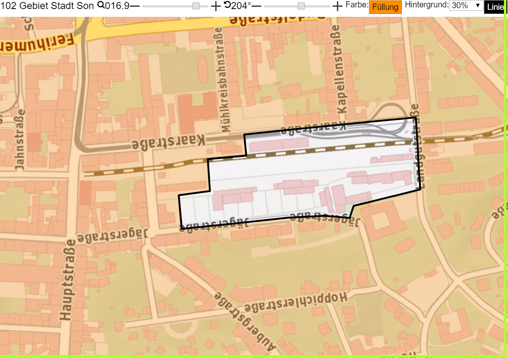The image size is (508, 358).
Task: Click the zoom magnifier icon
Action: coord(100,5)
